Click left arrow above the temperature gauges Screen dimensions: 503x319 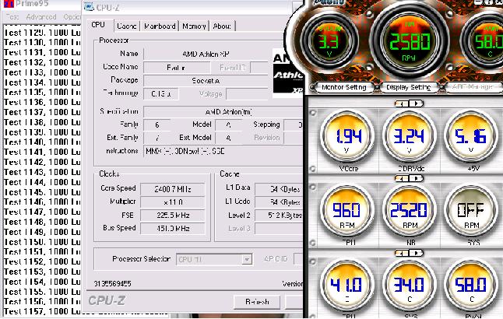(403, 253)
